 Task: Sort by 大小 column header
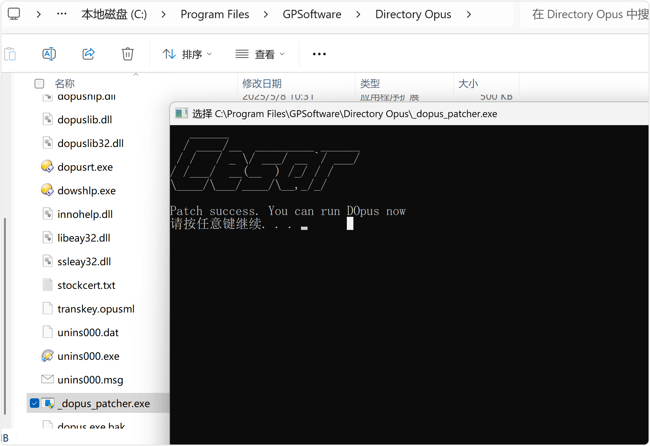tap(468, 84)
